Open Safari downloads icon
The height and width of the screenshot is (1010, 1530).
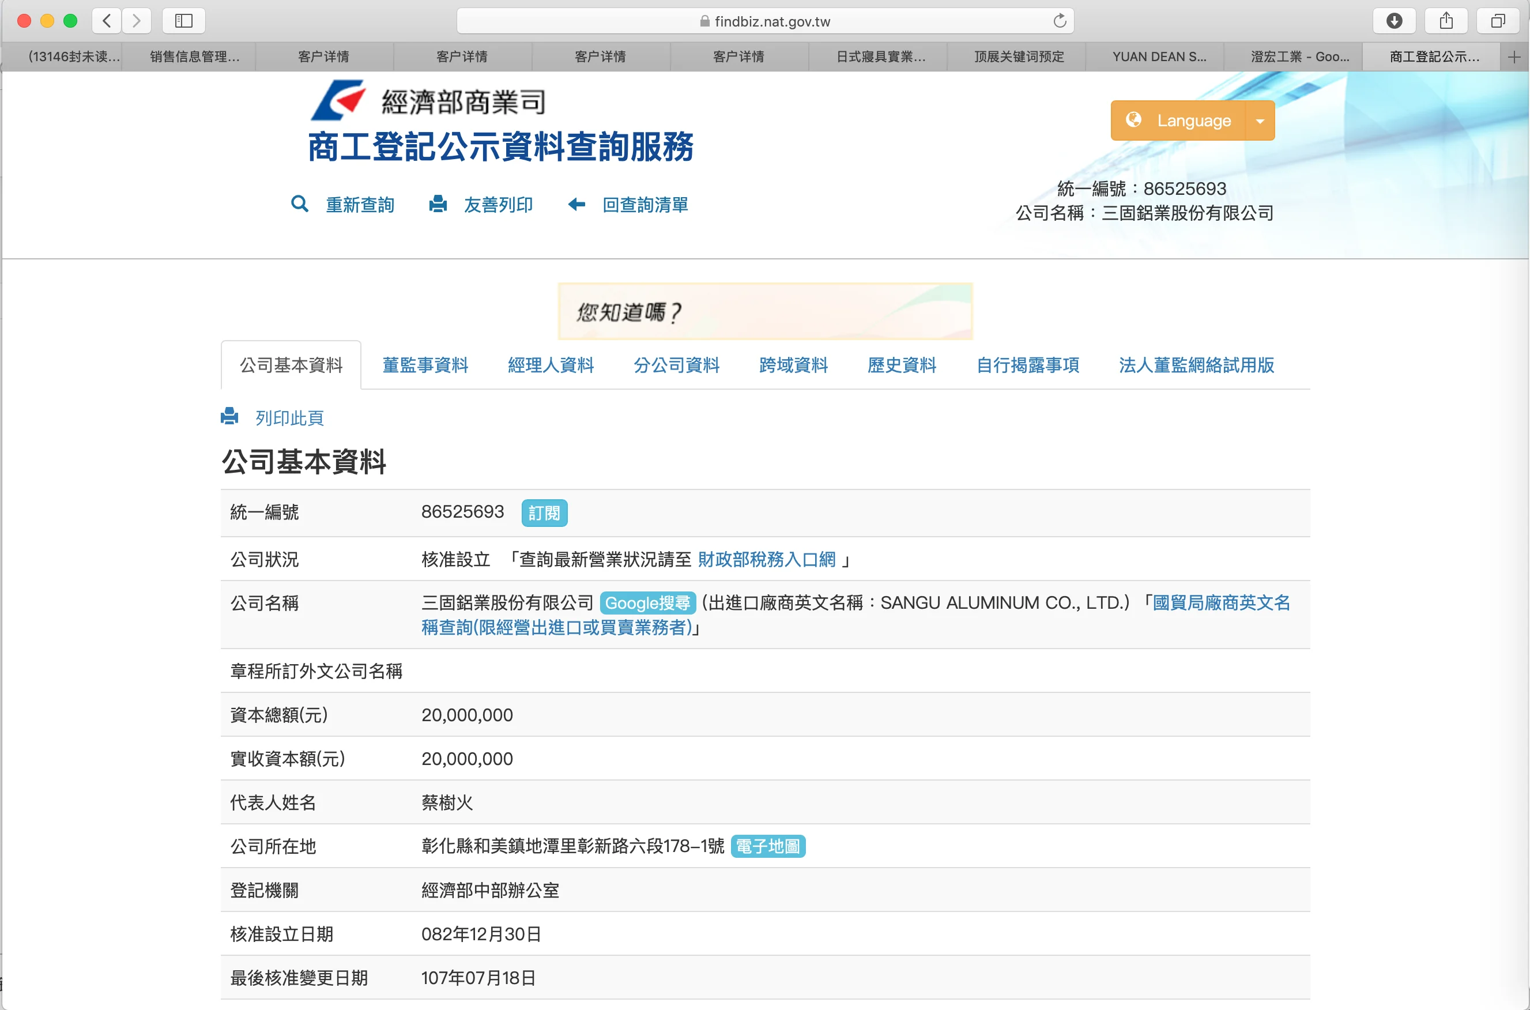tap(1393, 21)
